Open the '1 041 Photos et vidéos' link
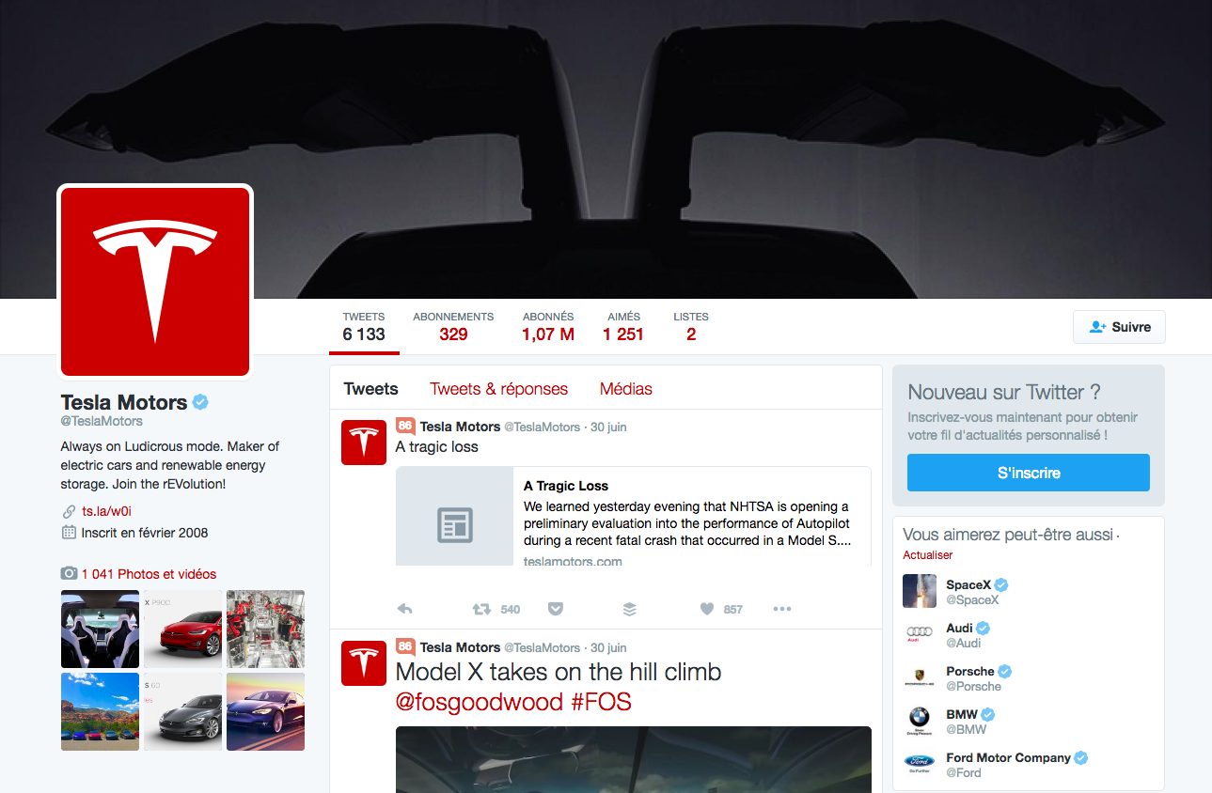Image resolution: width=1212 pixels, height=793 pixels. click(149, 574)
